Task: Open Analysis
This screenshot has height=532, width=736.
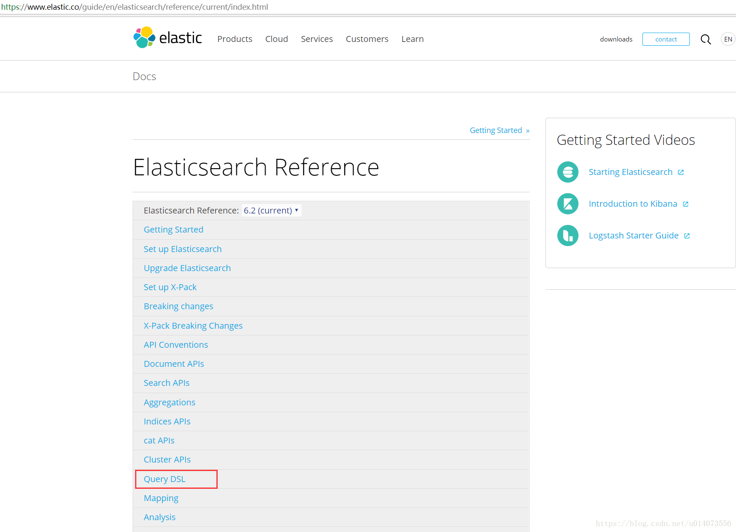Action: 159,517
